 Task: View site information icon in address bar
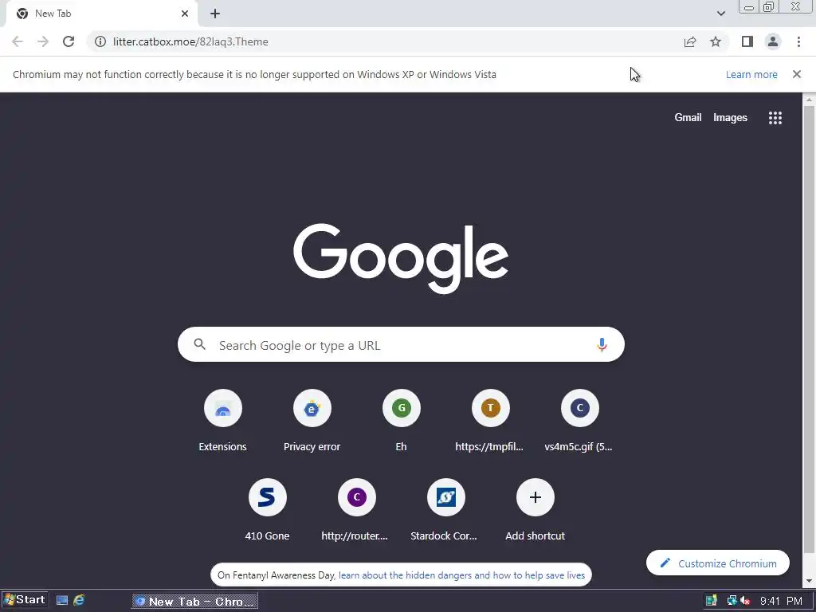tap(100, 41)
